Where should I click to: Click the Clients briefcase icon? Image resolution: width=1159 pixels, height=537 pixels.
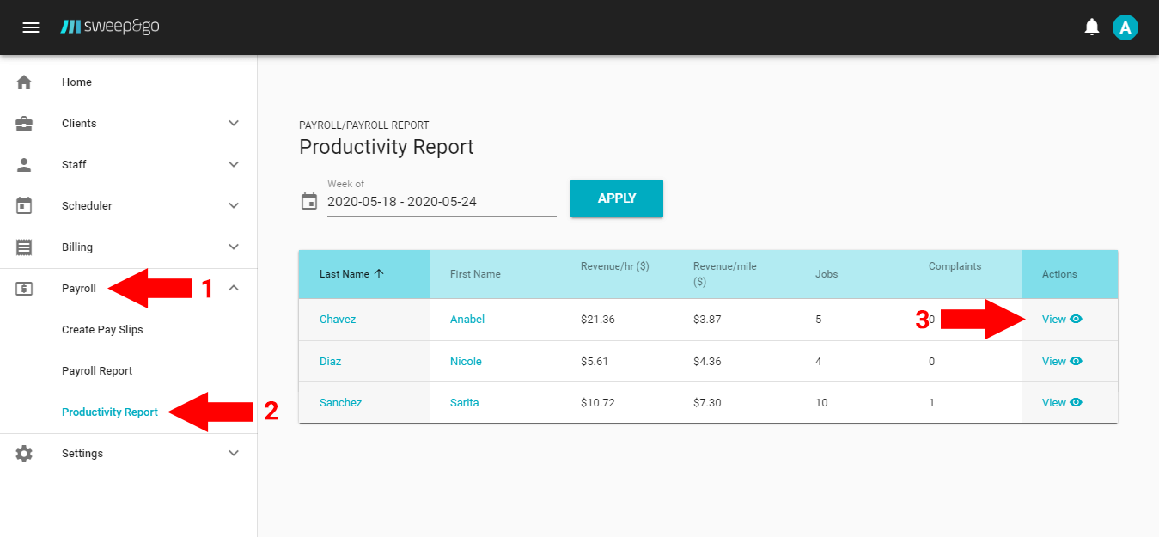coord(24,124)
